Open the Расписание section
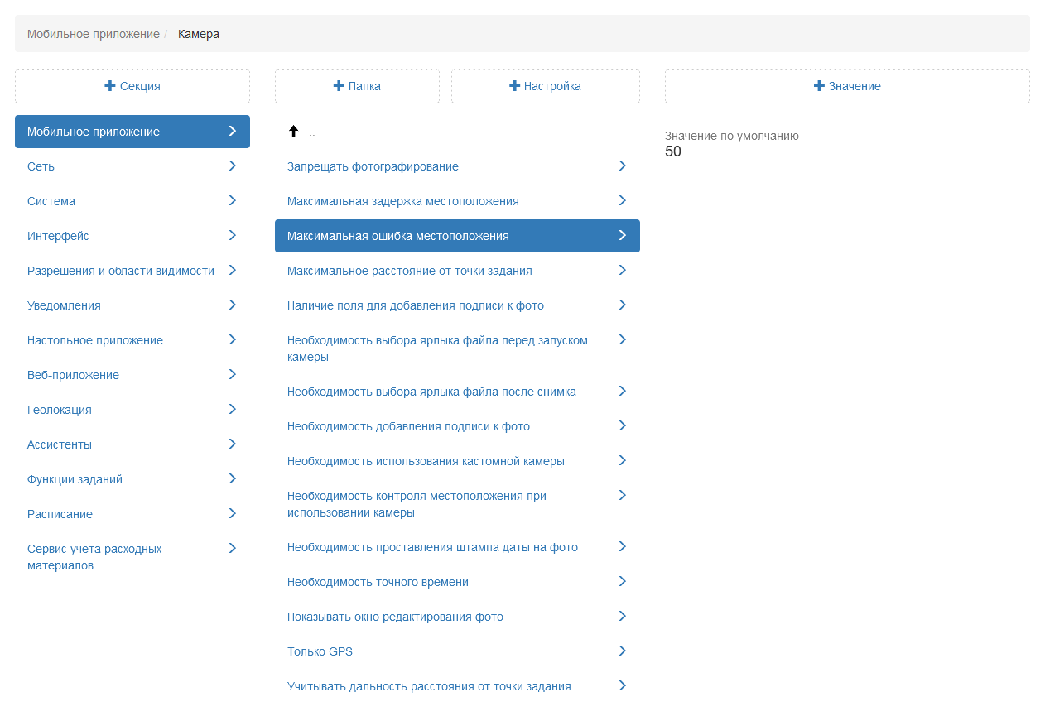The height and width of the screenshot is (716, 1045). [132, 514]
